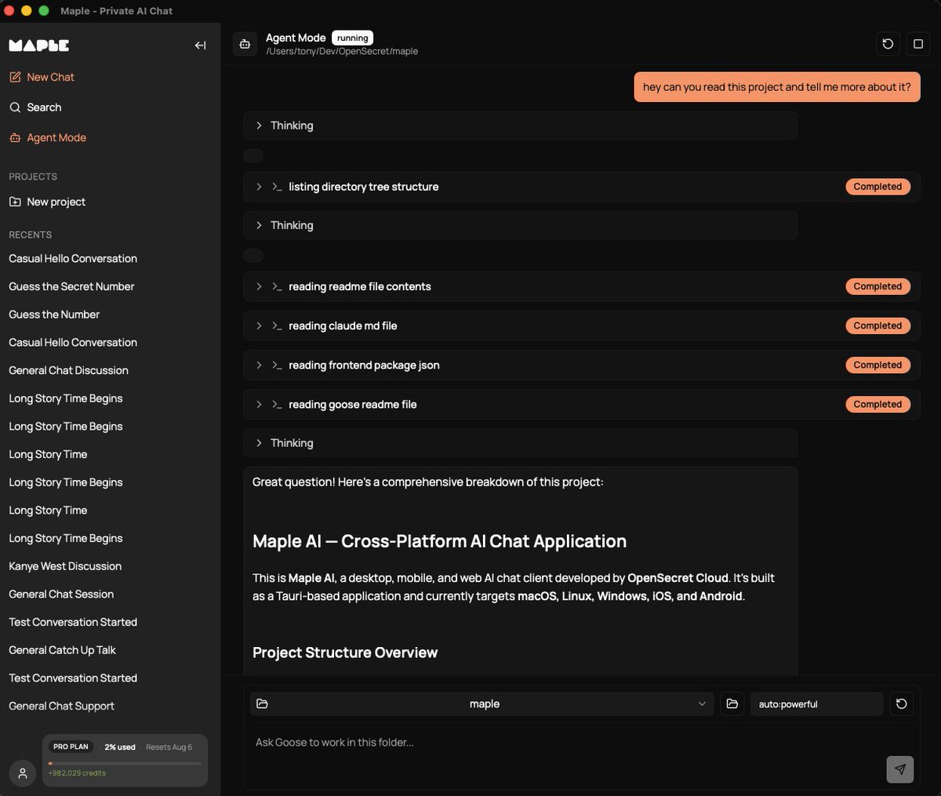The image size is (941, 796).
Task: Click the Project Structure Overview heading
Action: point(345,652)
